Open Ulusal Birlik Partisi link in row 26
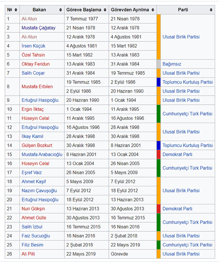 pyautogui.click(x=181, y=254)
